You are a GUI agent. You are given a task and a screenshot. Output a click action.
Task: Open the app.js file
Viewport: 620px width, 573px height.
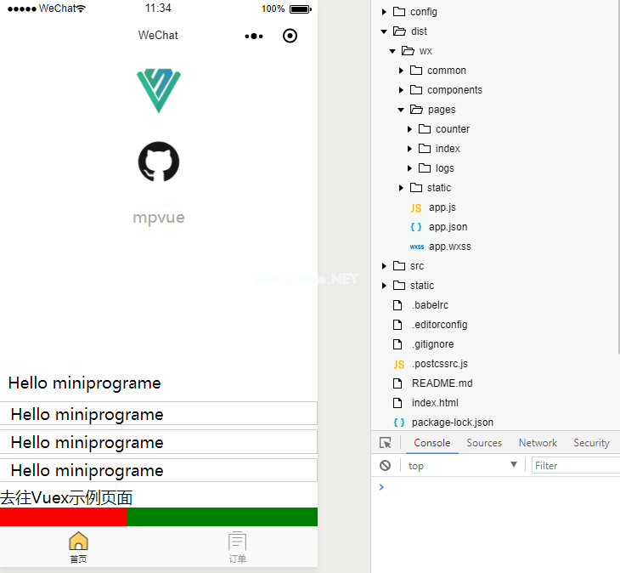(x=442, y=207)
